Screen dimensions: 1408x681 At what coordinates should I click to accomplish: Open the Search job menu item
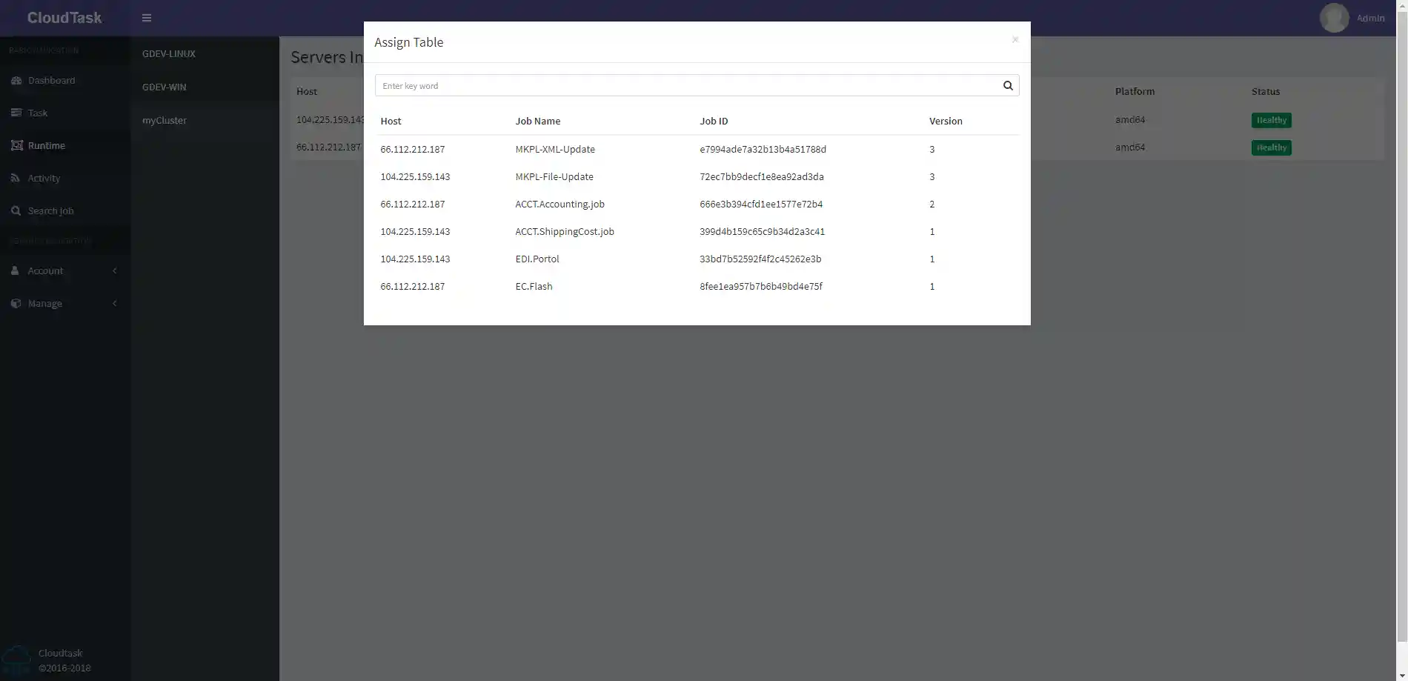click(x=51, y=210)
